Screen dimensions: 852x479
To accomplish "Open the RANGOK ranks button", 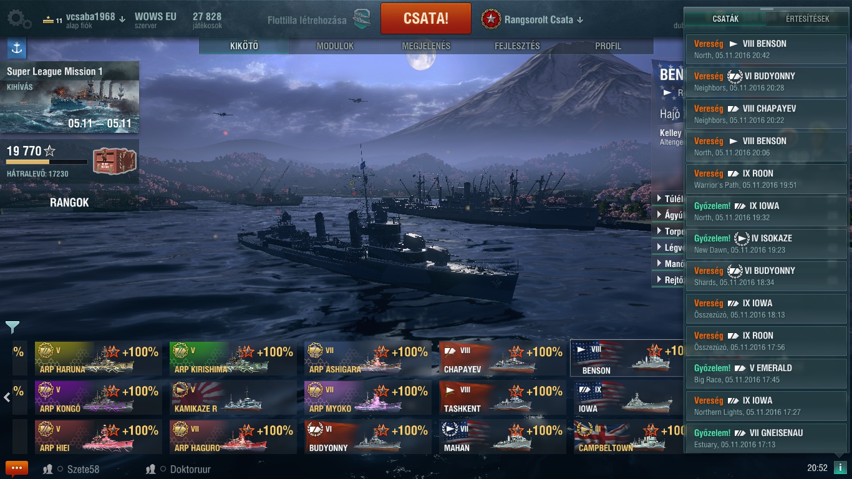I will click(x=69, y=203).
